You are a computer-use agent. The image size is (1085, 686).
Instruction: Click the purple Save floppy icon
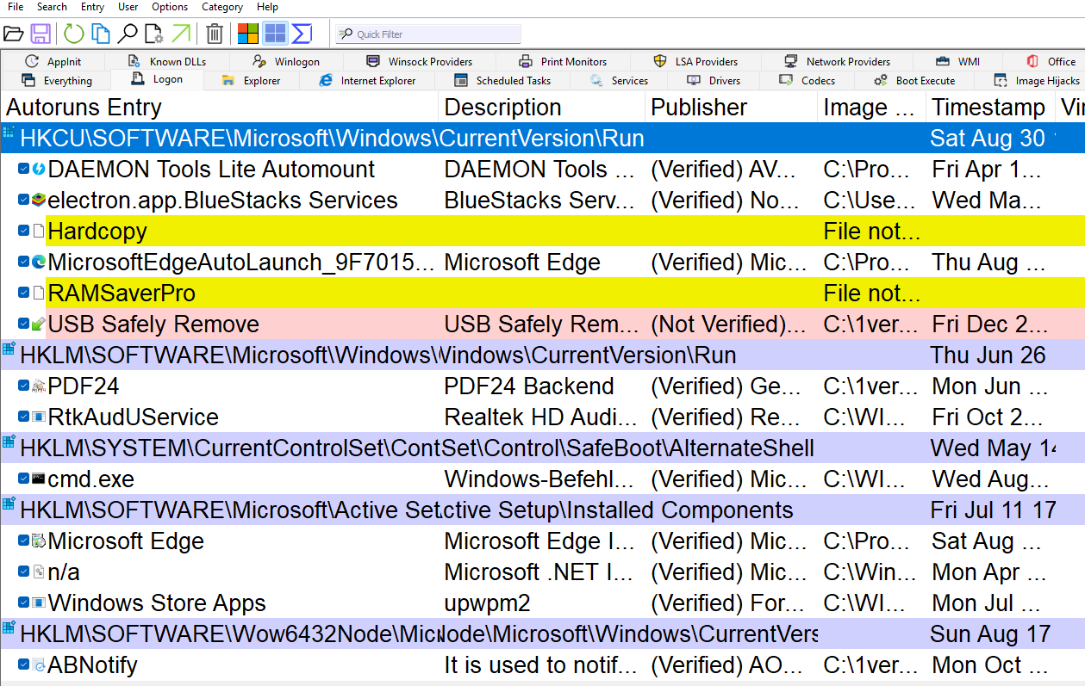click(x=41, y=34)
